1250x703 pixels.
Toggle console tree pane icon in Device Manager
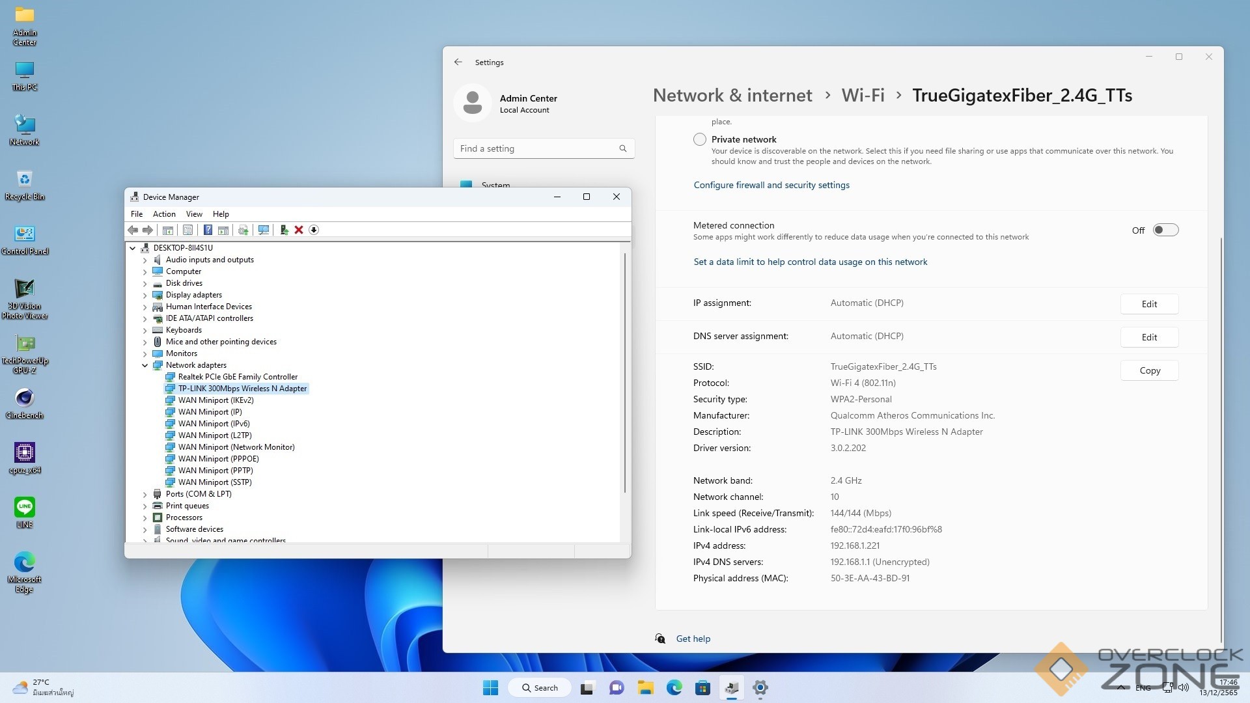[x=168, y=230]
